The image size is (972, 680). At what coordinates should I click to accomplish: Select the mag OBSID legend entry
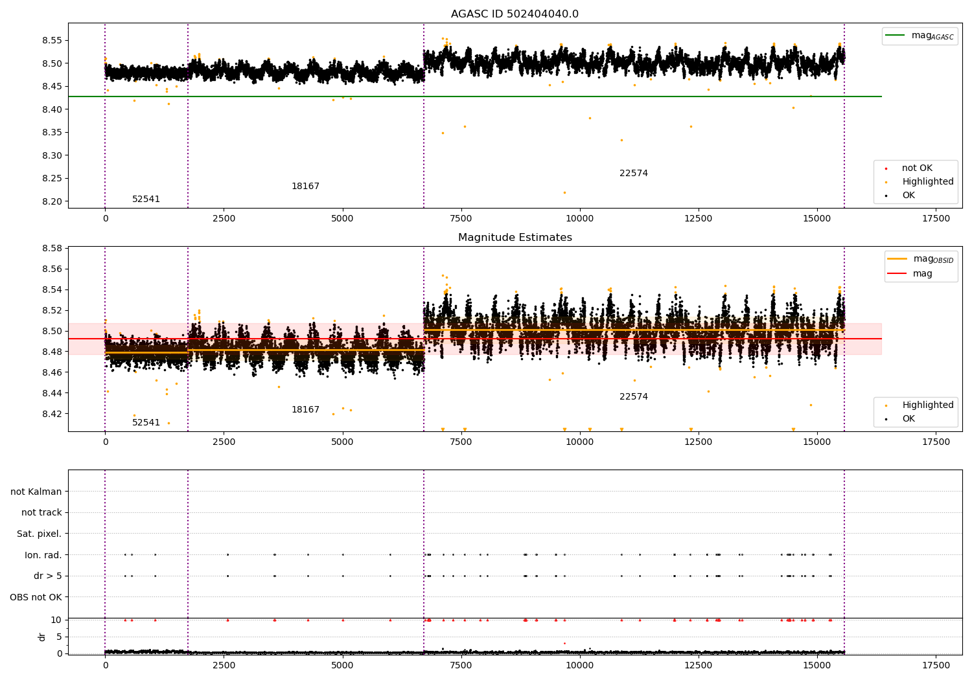click(921, 259)
